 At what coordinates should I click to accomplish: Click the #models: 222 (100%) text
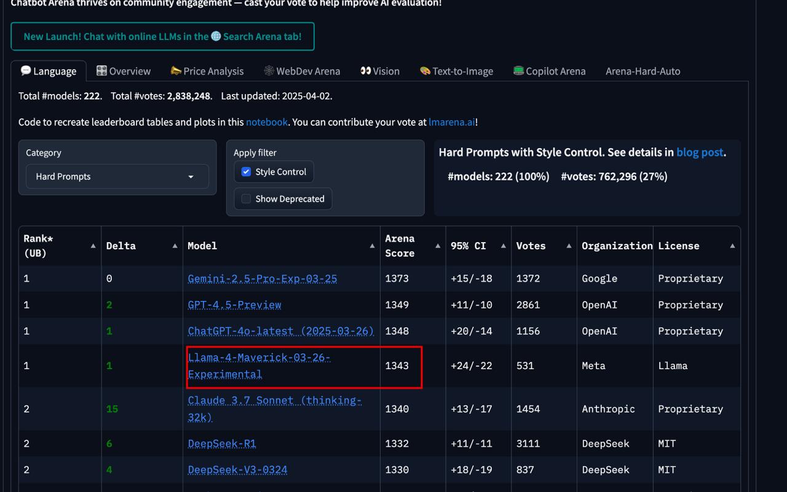pyautogui.click(x=498, y=176)
